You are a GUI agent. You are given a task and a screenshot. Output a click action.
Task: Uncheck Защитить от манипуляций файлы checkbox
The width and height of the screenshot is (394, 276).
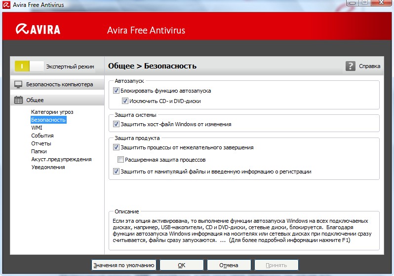(x=116, y=172)
